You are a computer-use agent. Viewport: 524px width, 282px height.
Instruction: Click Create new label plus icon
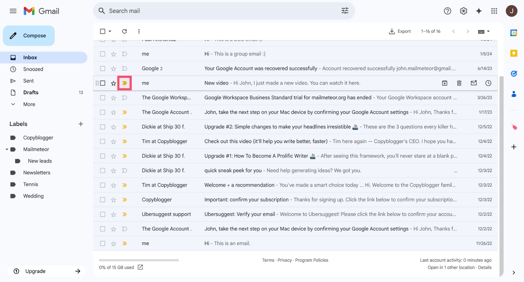(80, 124)
